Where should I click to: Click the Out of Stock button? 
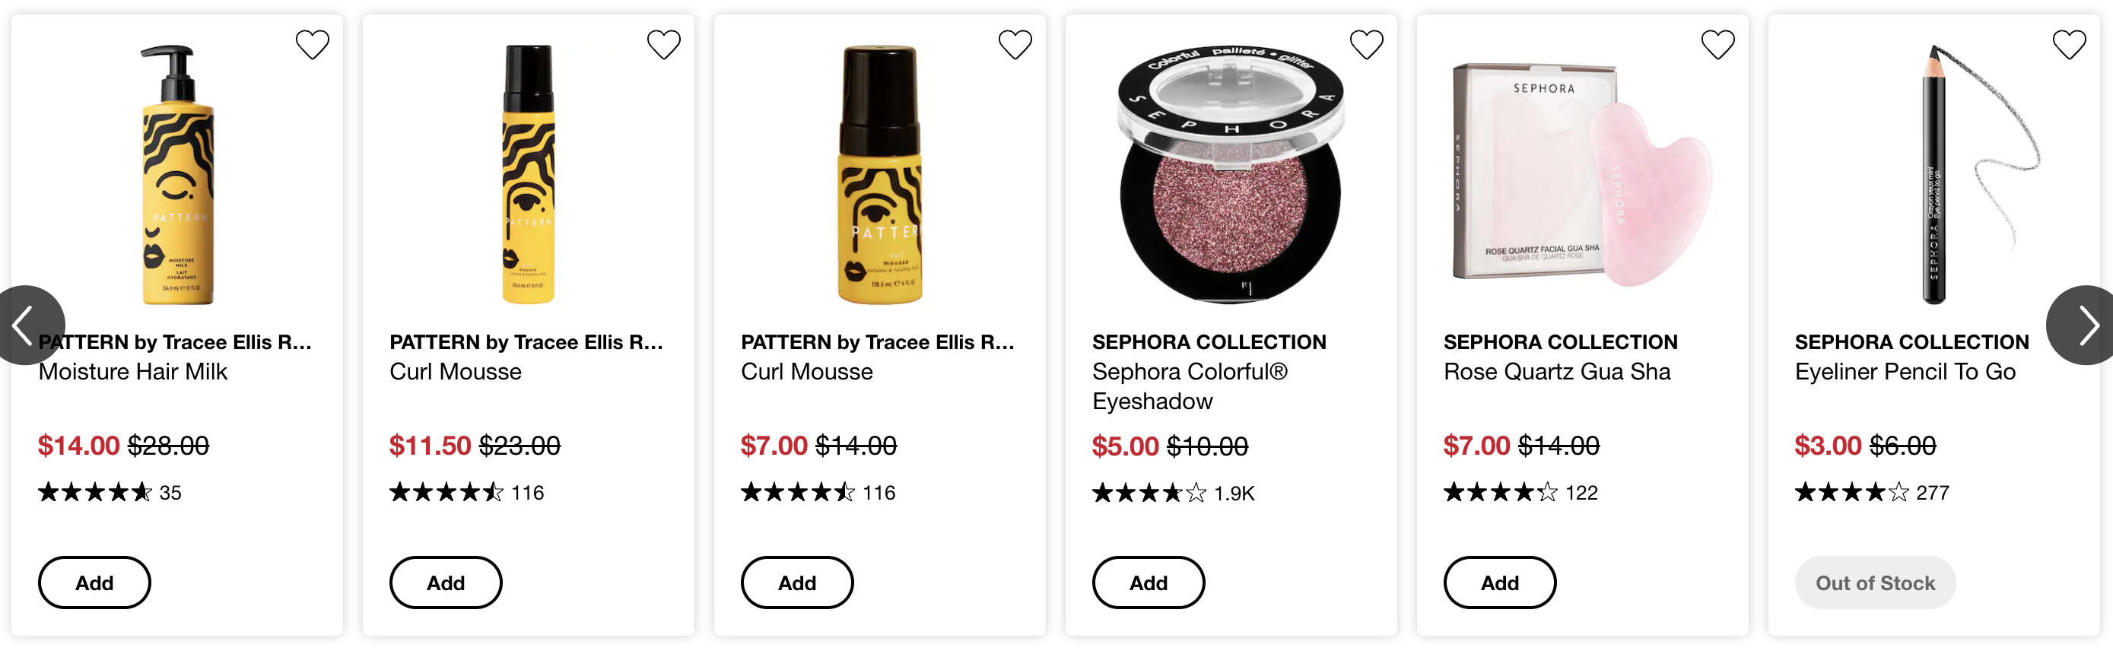[1874, 583]
